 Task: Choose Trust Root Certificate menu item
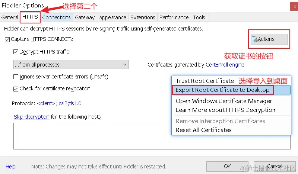point(205,81)
